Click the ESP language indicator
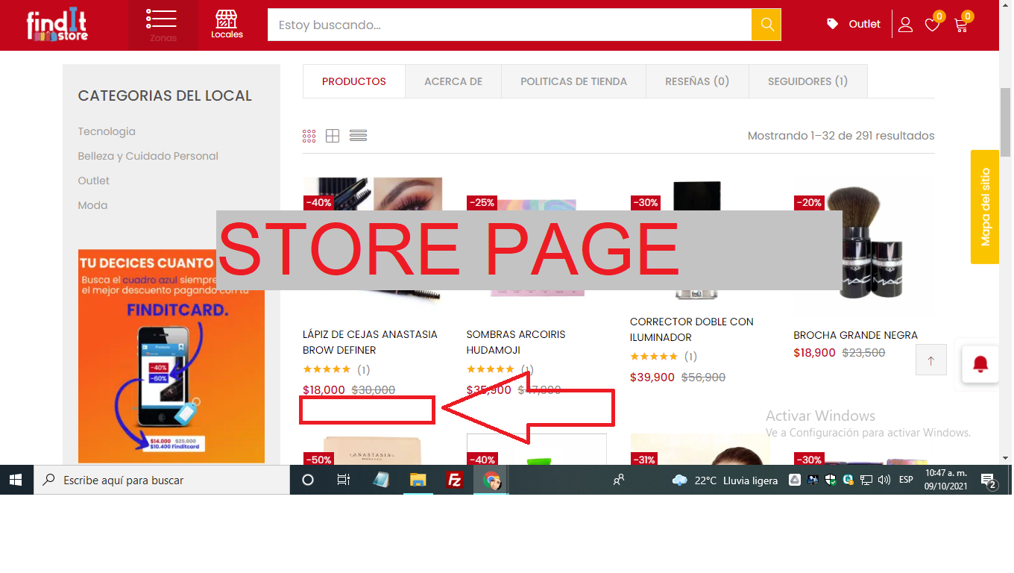The height and width of the screenshot is (573, 1014). point(906,480)
